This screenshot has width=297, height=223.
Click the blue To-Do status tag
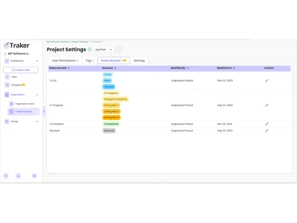pos(108,74)
